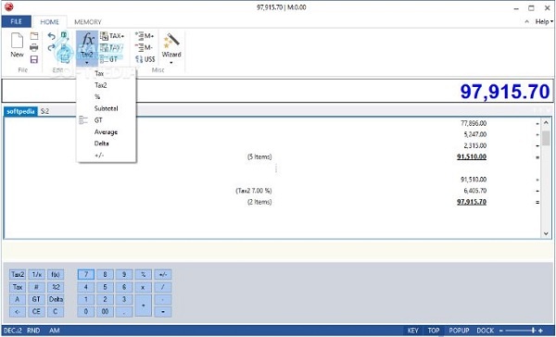
Task: Choose Tax from the function dropdown menu
Action: click(x=107, y=73)
